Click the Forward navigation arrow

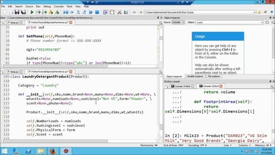[x=141, y=12]
